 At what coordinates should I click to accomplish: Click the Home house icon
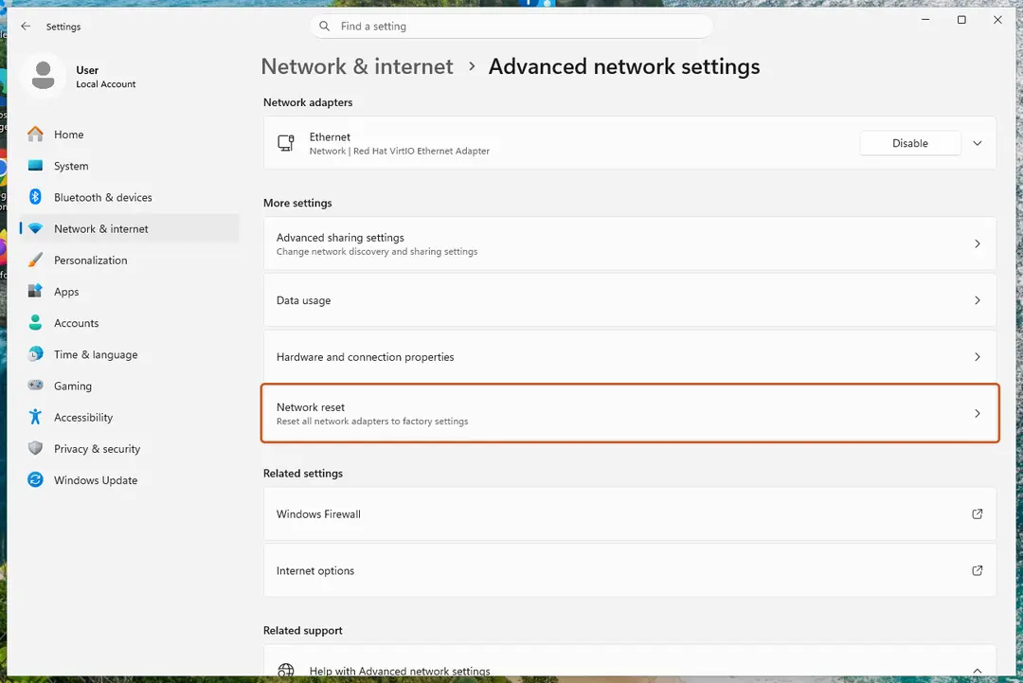[x=35, y=134]
